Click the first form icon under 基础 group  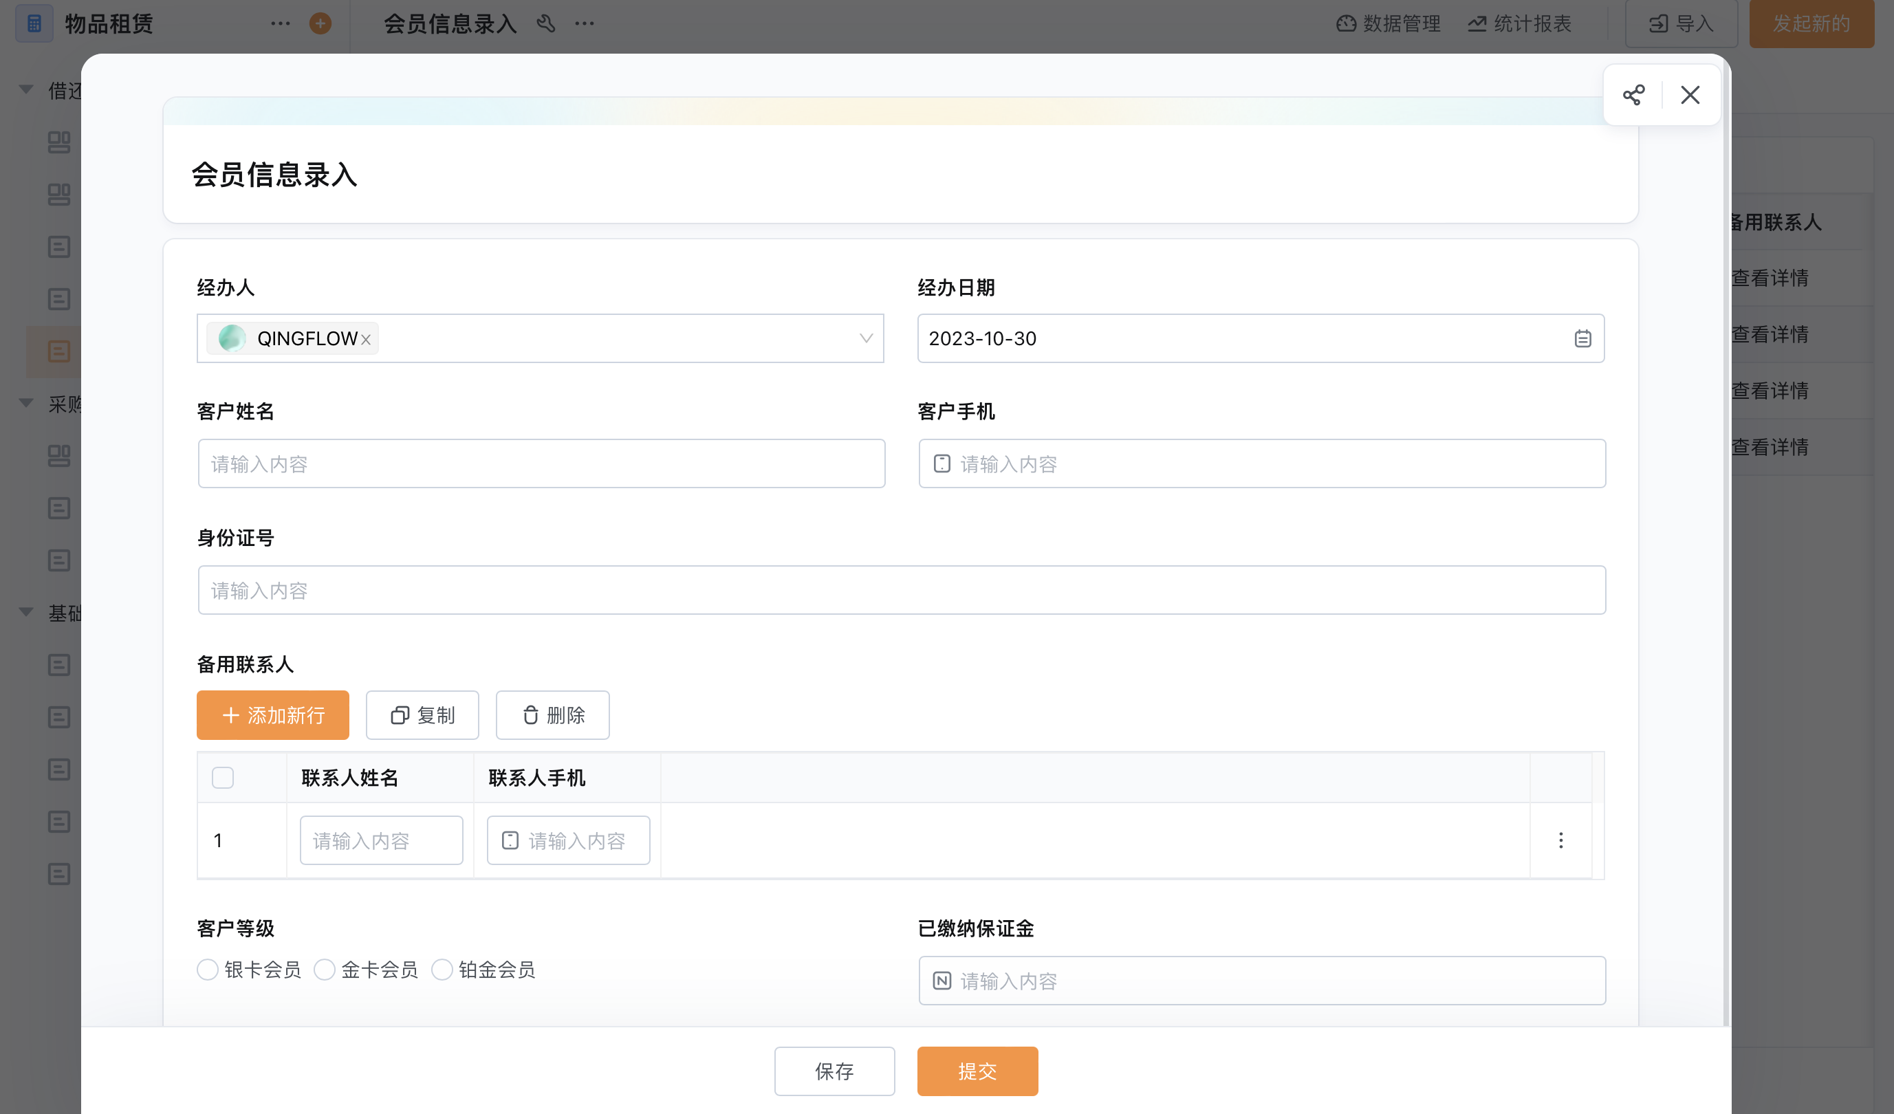click(x=58, y=664)
